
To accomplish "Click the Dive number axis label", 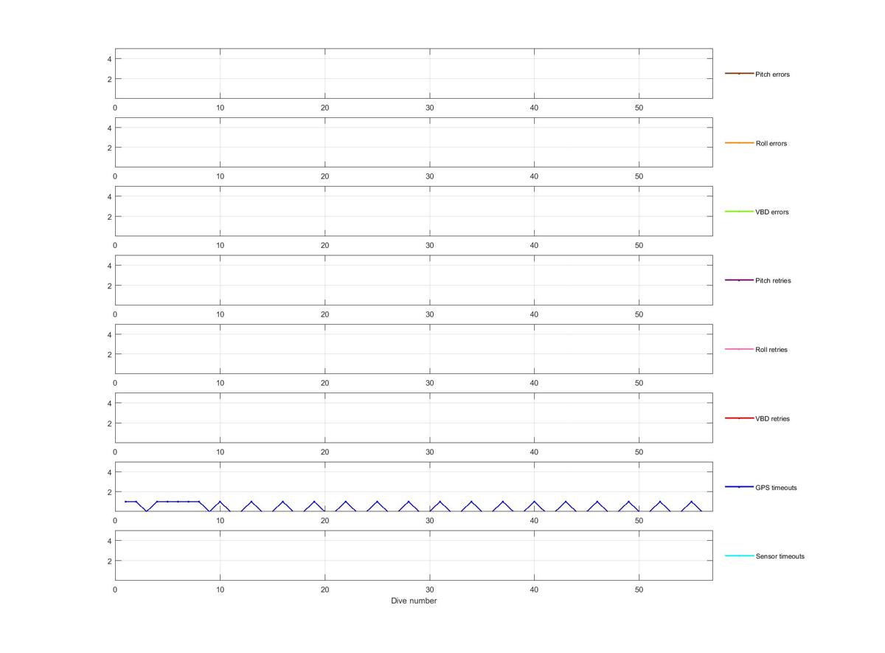I will [414, 601].
